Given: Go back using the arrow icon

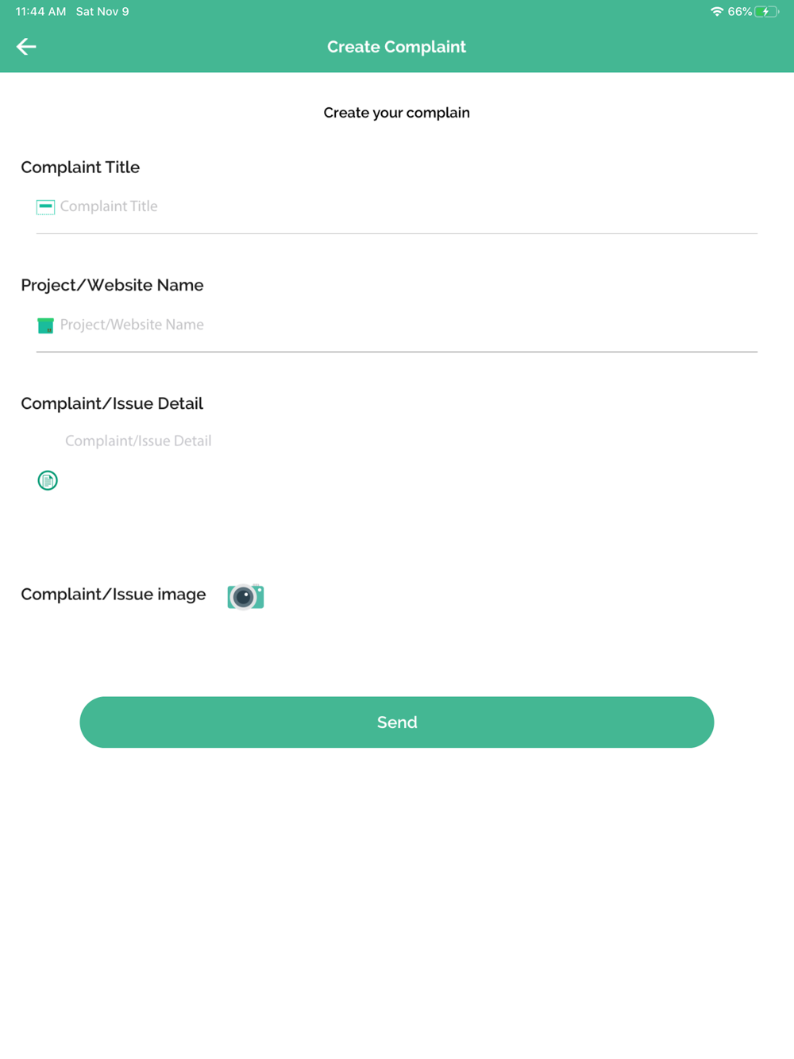Looking at the screenshot, I should [26, 47].
